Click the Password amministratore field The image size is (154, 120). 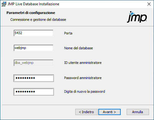pyautogui.click(x=34, y=78)
